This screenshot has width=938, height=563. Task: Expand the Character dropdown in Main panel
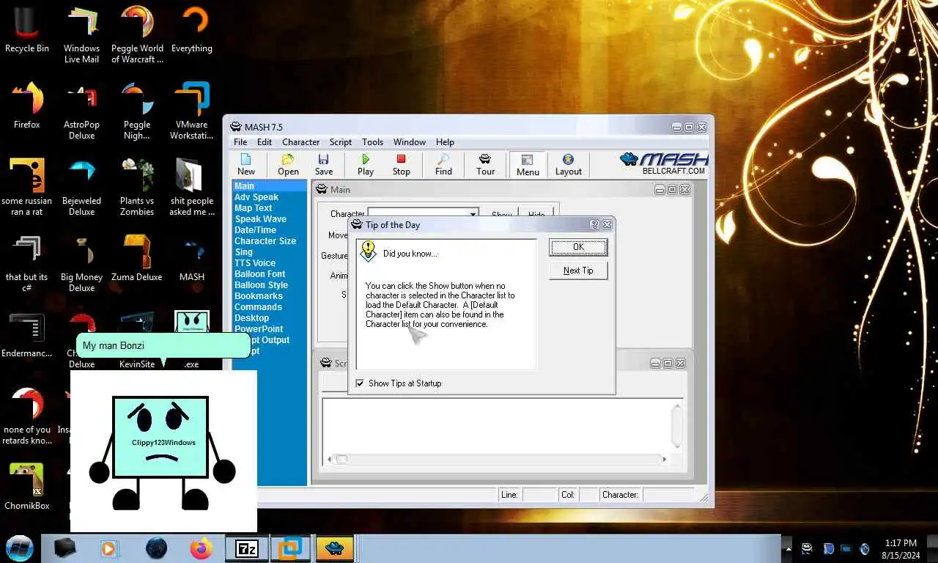click(473, 213)
